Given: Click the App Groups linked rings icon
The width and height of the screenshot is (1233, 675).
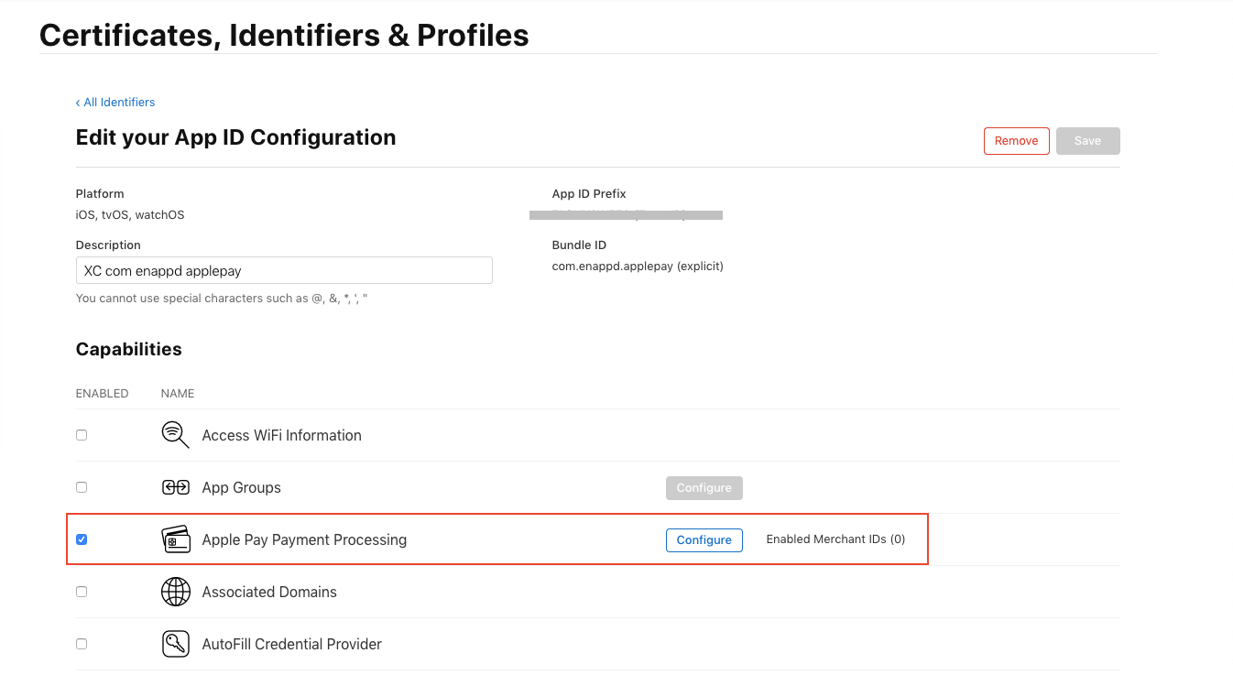Looking at the screenshot, I should tap(175, 486).
